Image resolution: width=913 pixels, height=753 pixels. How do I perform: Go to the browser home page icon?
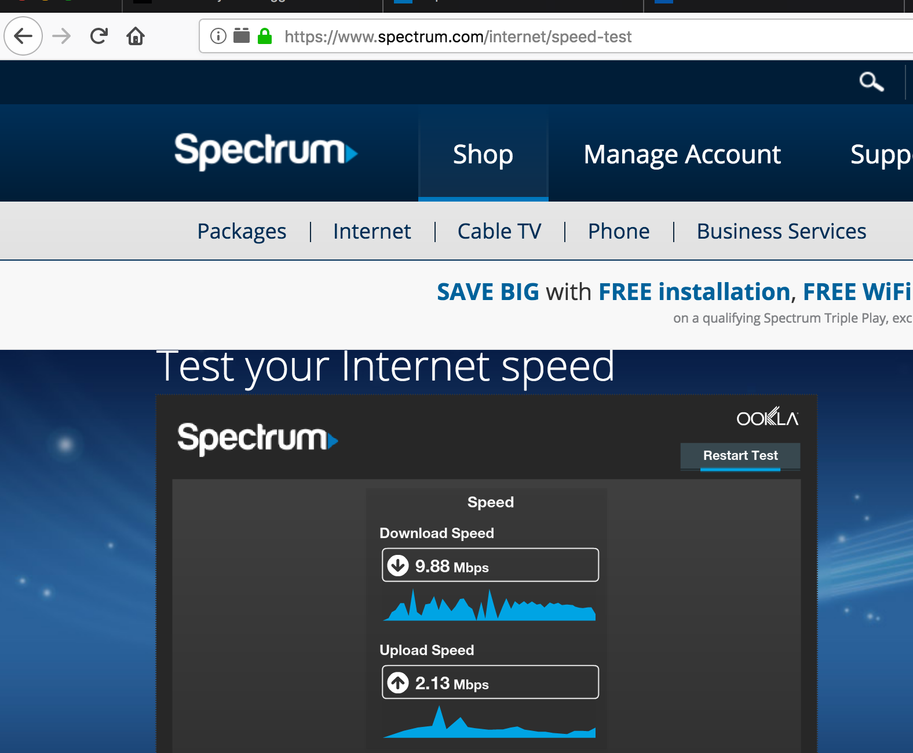tap(136, 36)
